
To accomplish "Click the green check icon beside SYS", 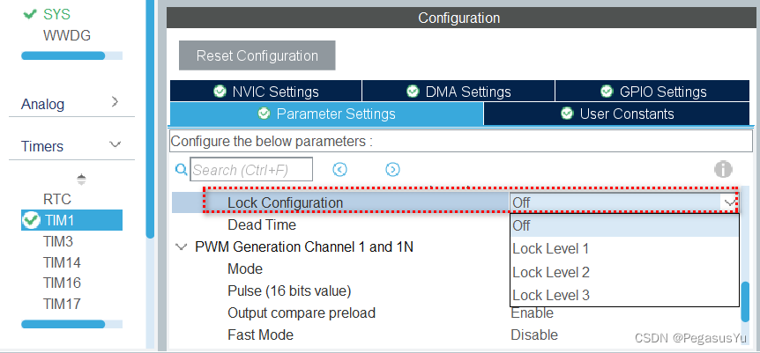I will pyautogui.click(x=30, y=14).
